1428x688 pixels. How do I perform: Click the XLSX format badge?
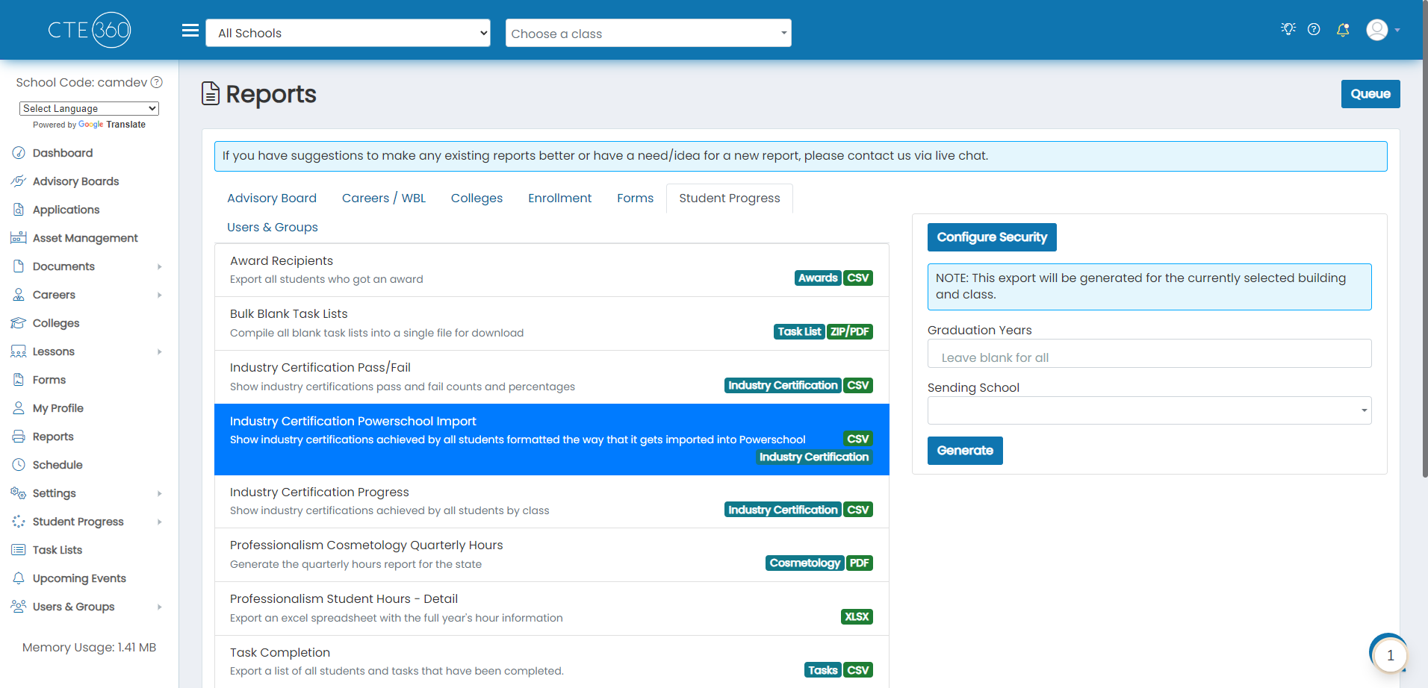(x=857, y=617)
